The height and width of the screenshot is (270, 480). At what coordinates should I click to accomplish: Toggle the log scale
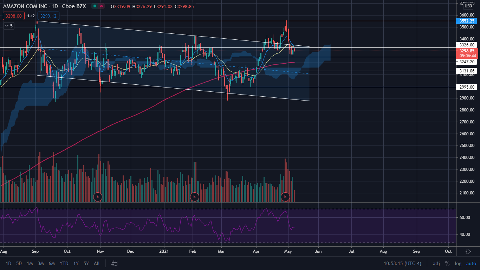point(458,263)
